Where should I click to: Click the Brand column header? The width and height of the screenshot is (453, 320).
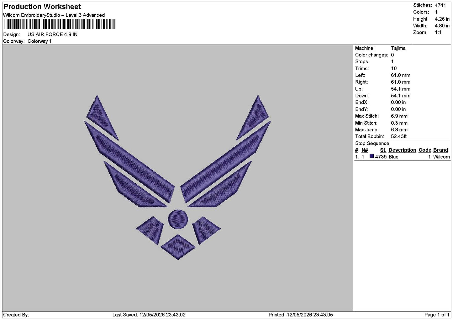tap(440, 150)
